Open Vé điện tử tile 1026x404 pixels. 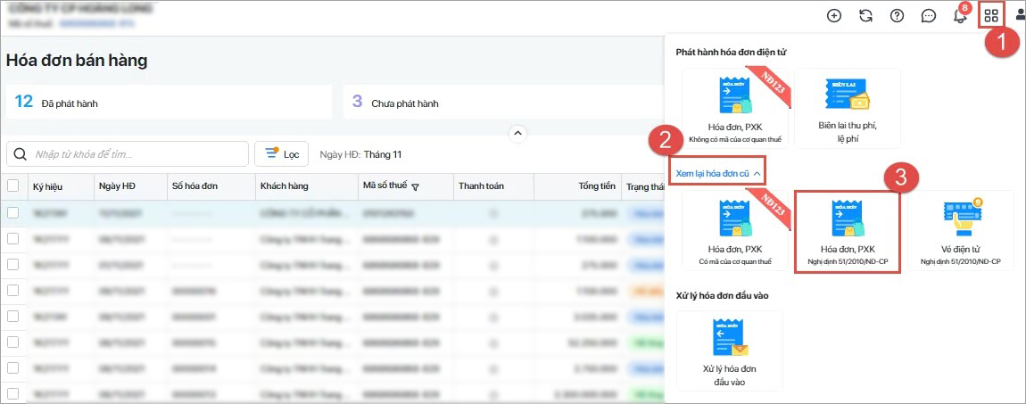tap(960, 231)
